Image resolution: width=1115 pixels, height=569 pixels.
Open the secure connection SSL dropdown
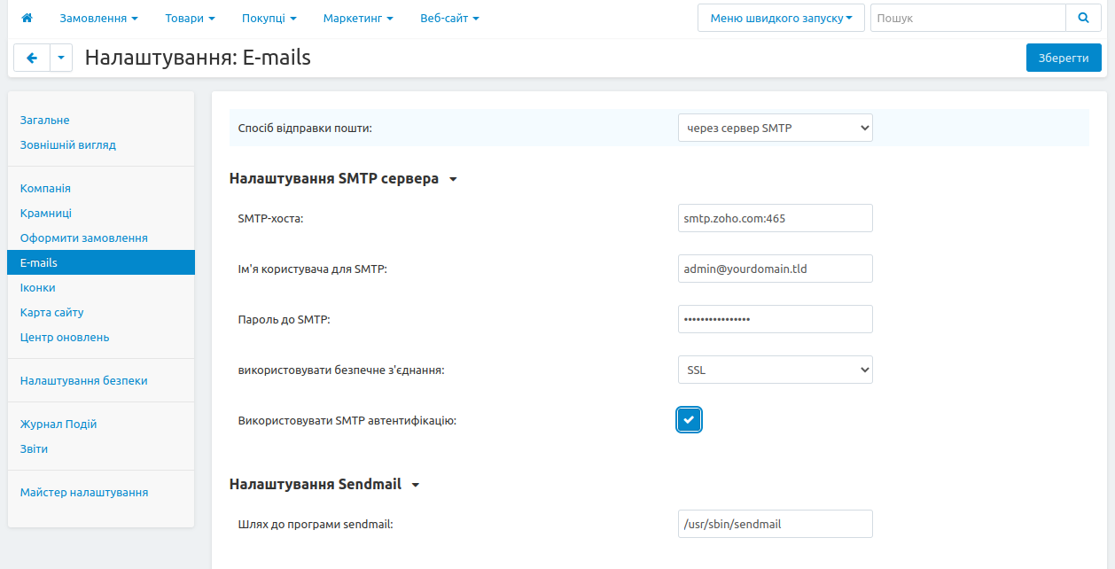click(x=775, y=370)
